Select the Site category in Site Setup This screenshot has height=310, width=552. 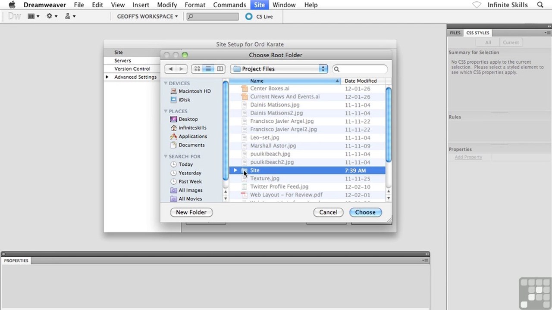pyautogui.click(x=119, y=53)
